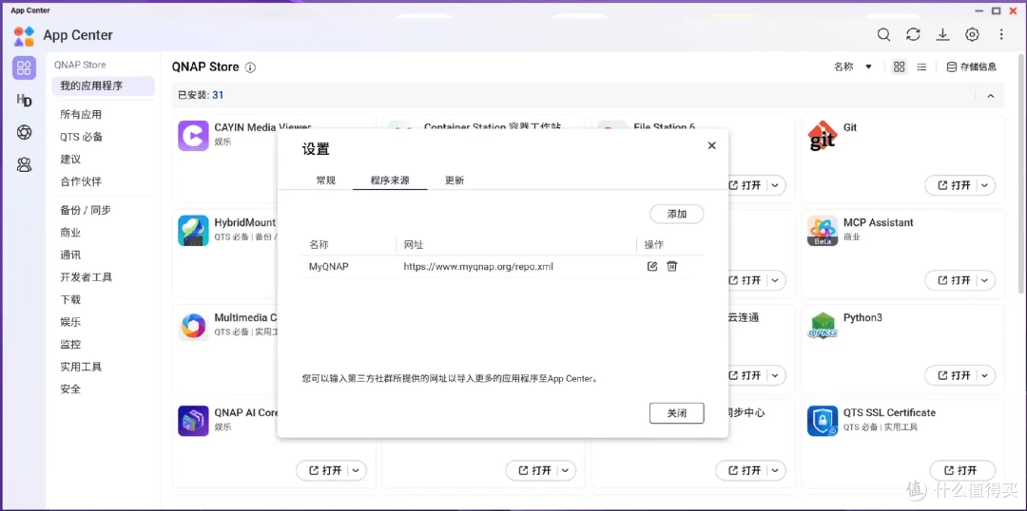
Task: Expand Git open button dropdown arrow
Action: coord(985,185)
